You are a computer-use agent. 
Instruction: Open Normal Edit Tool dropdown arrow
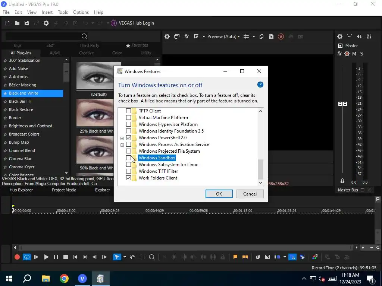click(125, 257)
